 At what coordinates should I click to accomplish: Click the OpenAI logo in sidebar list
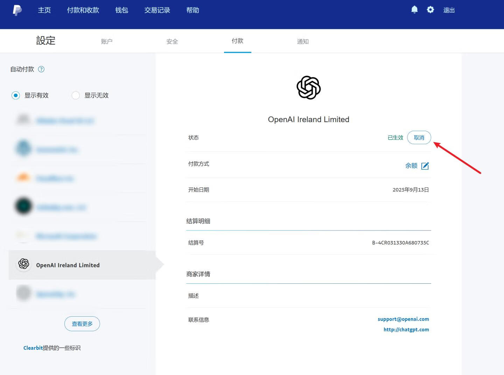click(24, 264)
